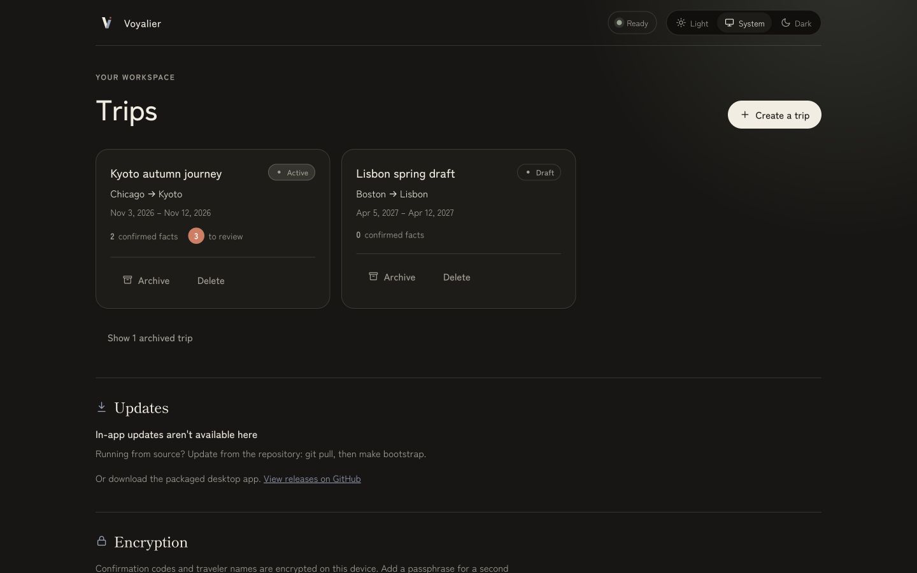This screenshot has height=573, width=917.
Task: Click the Updates download icon
Action: pos(101,407)
